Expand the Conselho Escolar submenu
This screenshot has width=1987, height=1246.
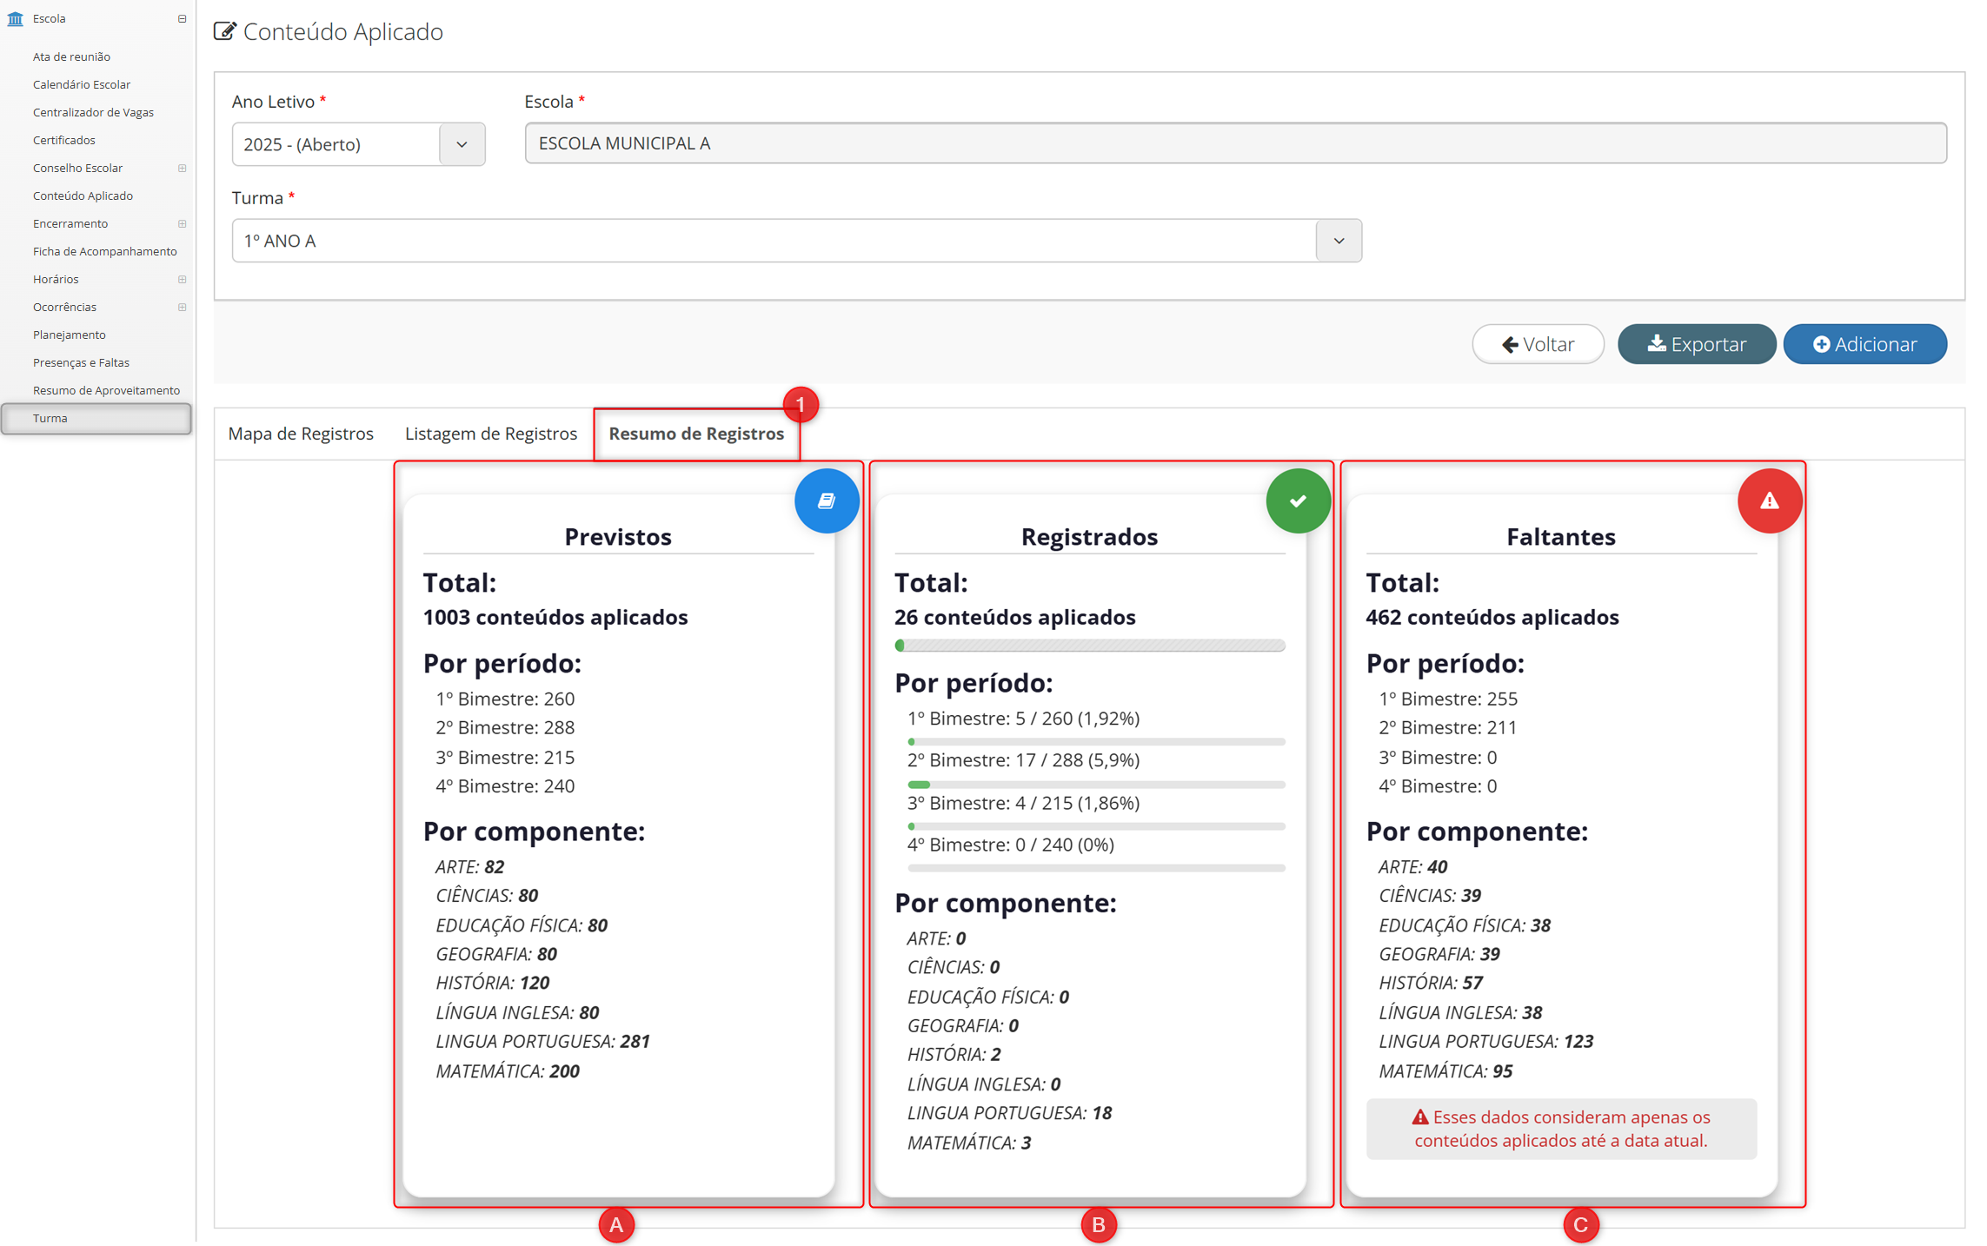(182, 168)
